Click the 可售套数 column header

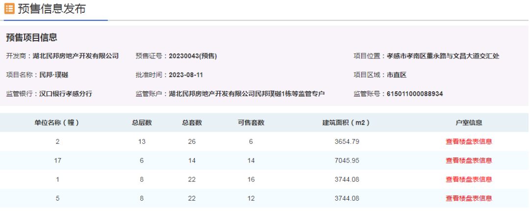(x=251, y=123)
